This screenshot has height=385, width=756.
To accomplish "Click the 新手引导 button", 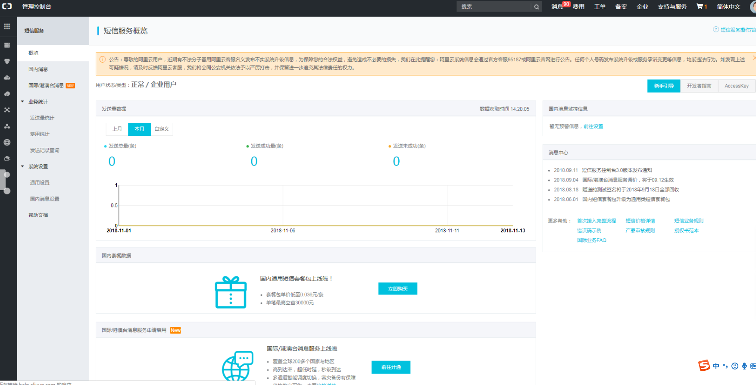I will pos(664,86).
